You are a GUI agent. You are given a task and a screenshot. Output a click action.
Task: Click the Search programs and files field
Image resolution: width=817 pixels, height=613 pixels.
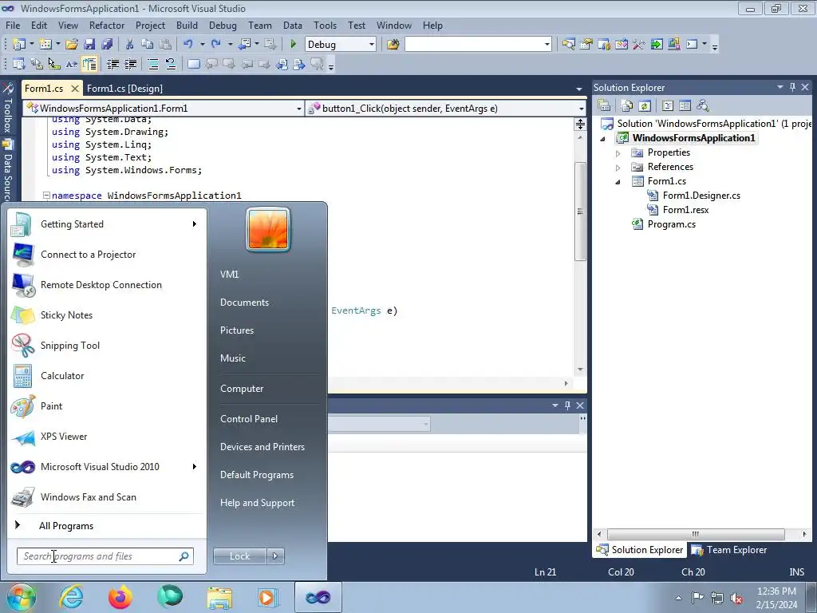tap(105, 556)
